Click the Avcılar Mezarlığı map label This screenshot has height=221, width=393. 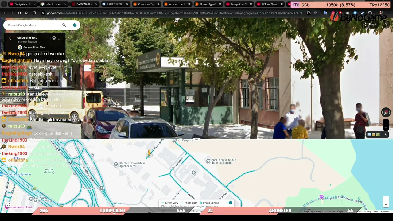49,171
